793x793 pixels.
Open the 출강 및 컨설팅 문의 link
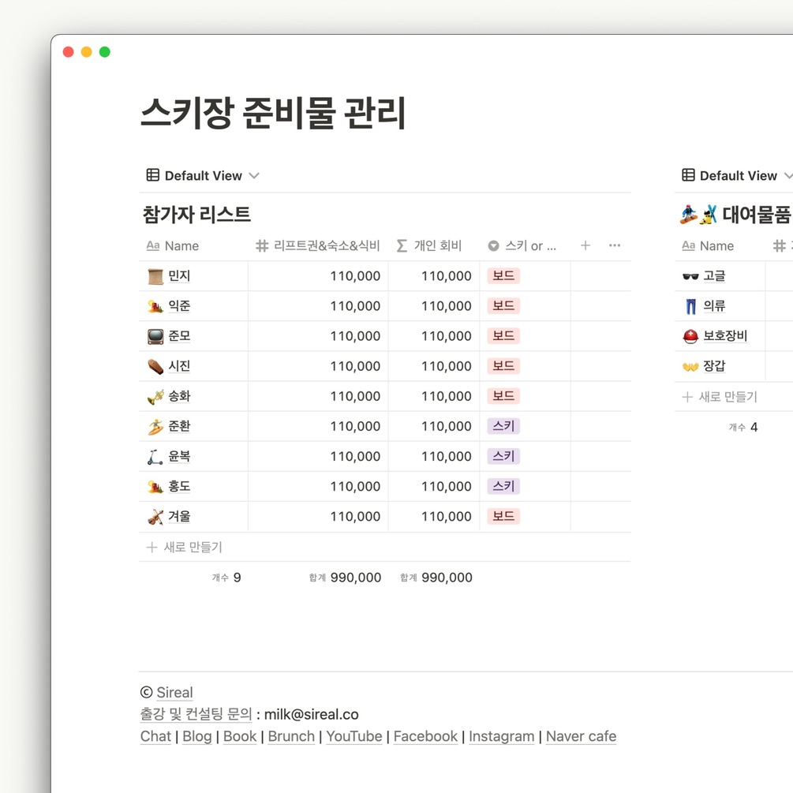click(x=196, y=714)
